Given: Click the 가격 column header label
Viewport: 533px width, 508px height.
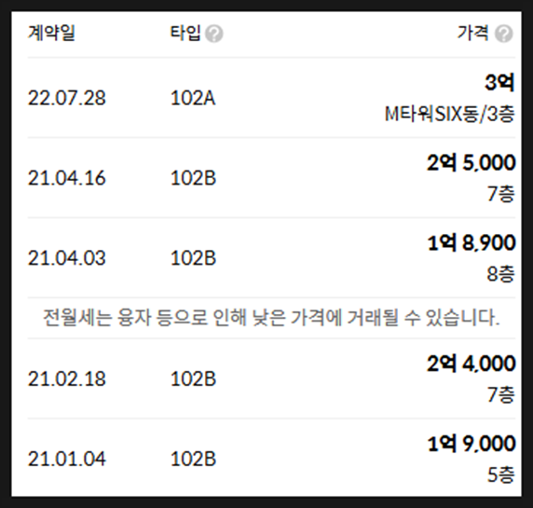Looking at the screenshot, I should coord(473,34).
